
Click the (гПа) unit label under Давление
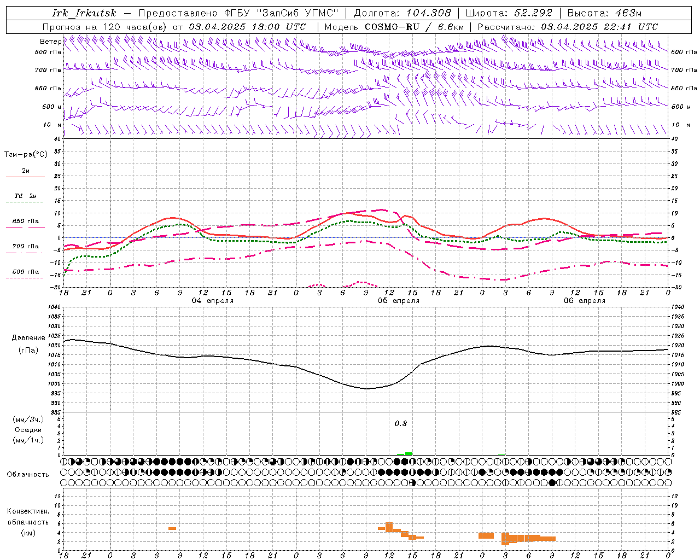(28, 350)
